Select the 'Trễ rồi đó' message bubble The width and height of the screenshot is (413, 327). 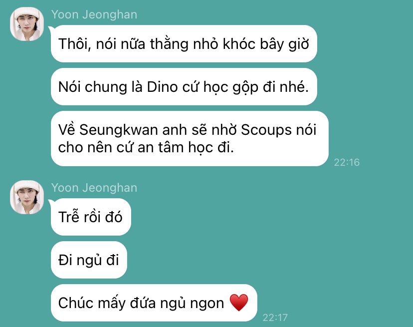(91, 217)
